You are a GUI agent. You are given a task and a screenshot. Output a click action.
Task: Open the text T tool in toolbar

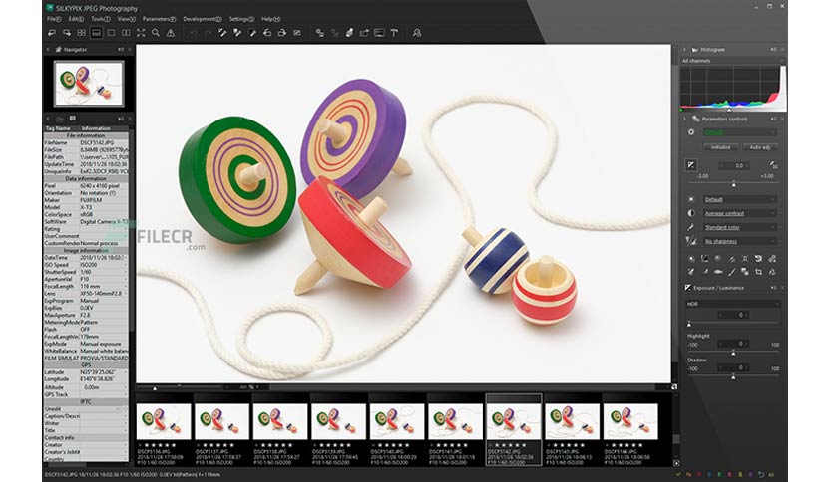[394, 33]
